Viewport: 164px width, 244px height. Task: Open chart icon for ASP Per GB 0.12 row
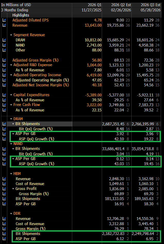point(4,158)
